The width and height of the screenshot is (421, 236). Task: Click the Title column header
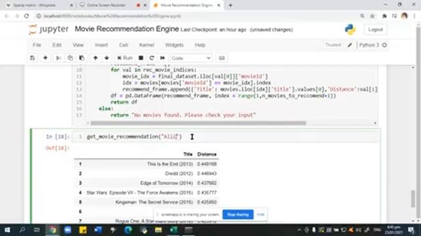pyautogui.click(x=187, y=154)
